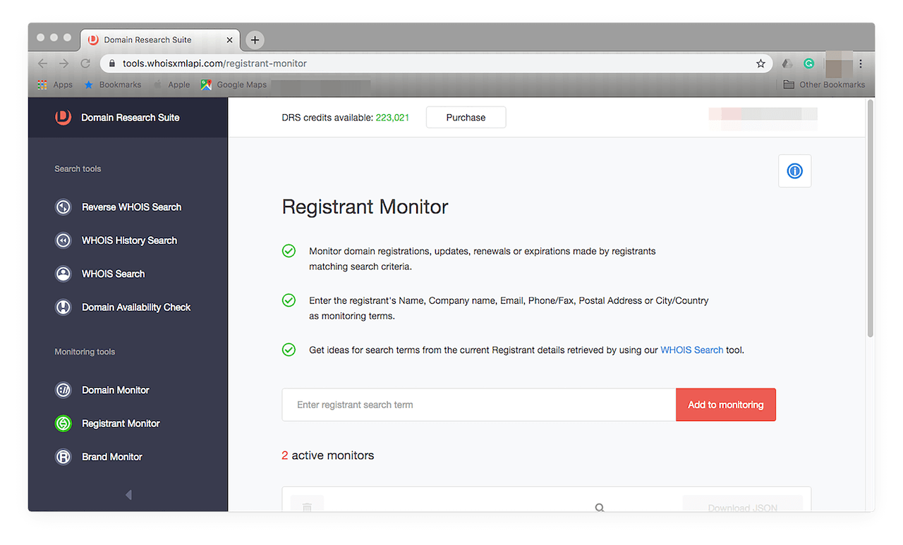The height and width of the screenshot is (545, 903).
Task: Collapse the sidebar with arrow
Action: point(128,495)
